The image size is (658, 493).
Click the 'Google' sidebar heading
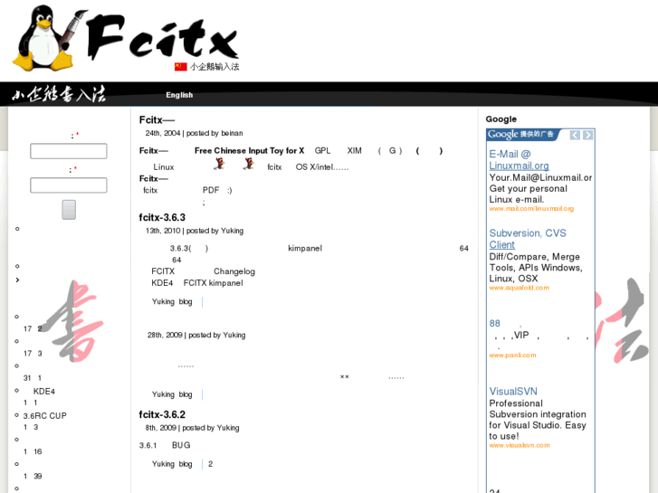(501, 119)
